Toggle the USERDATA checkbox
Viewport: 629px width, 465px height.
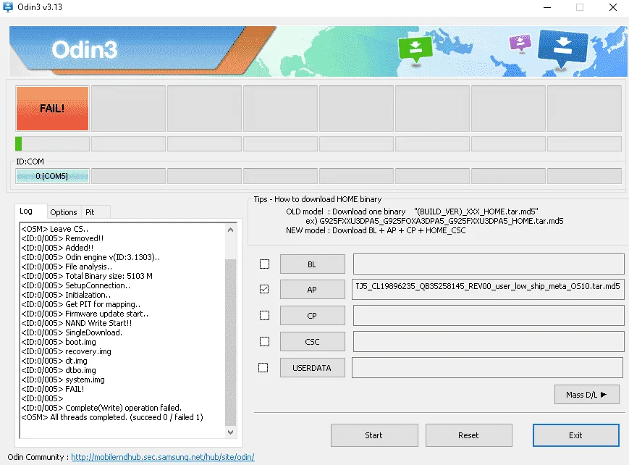coord(263,368)
